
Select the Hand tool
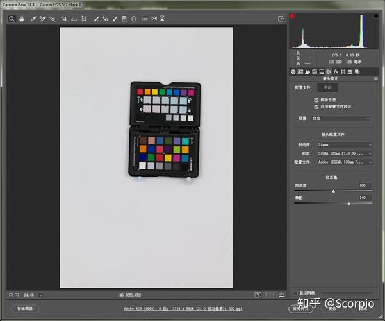21,19
